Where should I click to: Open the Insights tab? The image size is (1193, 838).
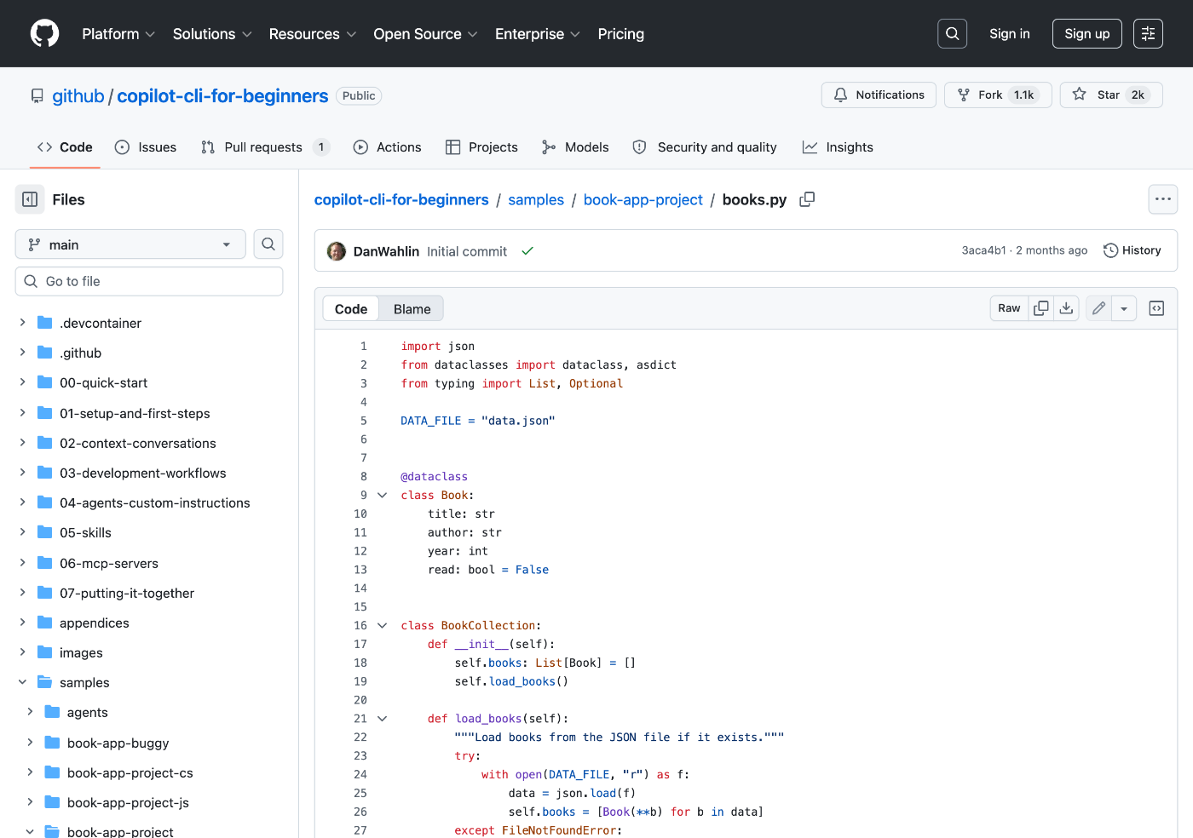[x=838, y=147]
